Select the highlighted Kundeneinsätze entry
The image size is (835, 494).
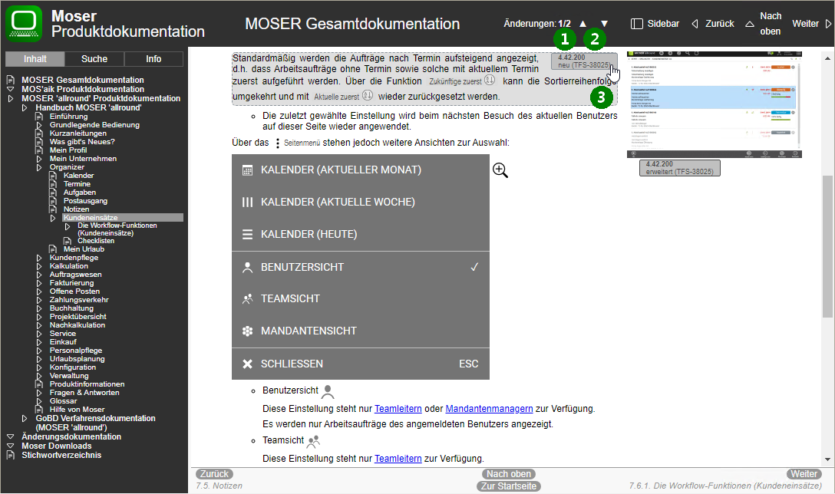coord(123,218)
